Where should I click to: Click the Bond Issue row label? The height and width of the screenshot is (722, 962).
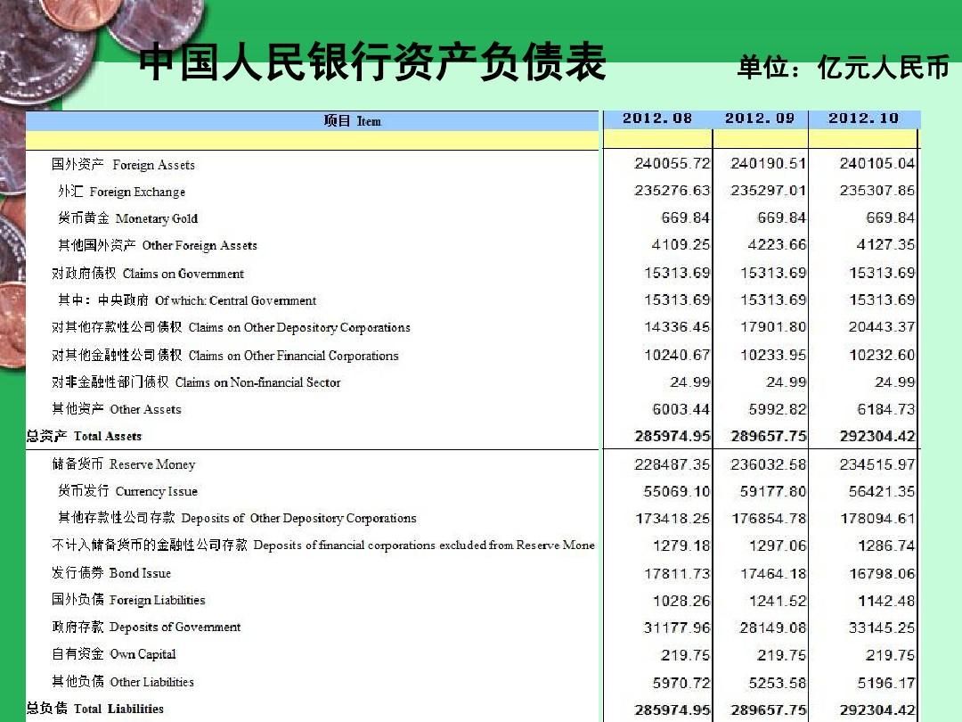(x=111, y=573)
